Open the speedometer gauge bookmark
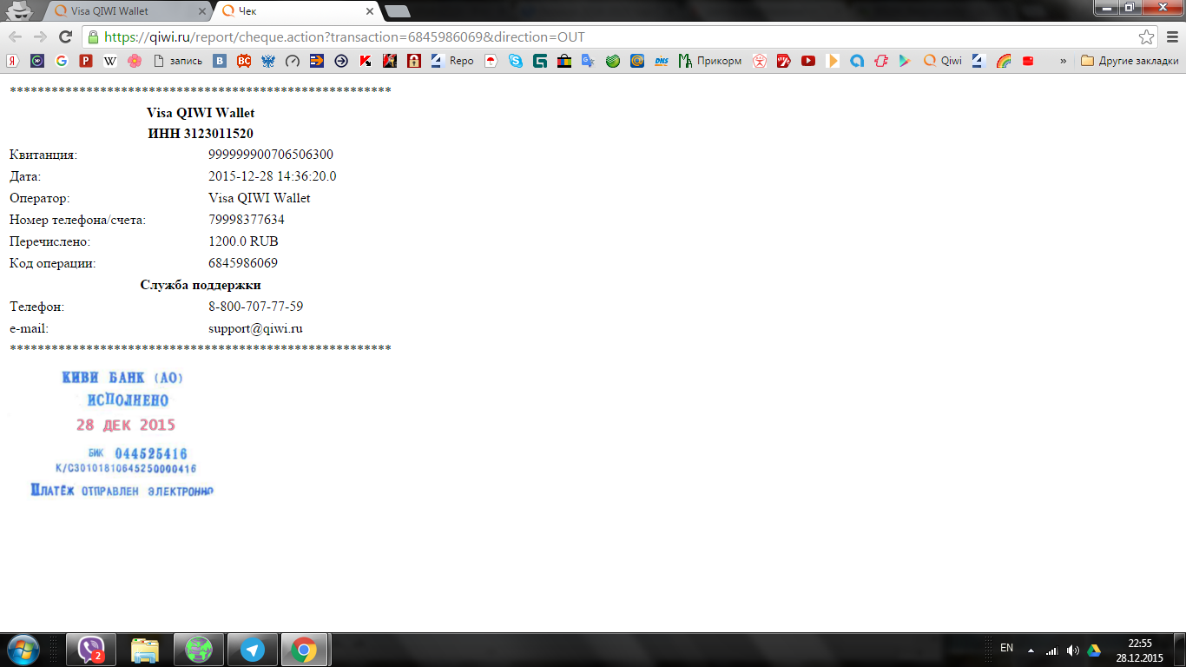 [x=293, y=61]
